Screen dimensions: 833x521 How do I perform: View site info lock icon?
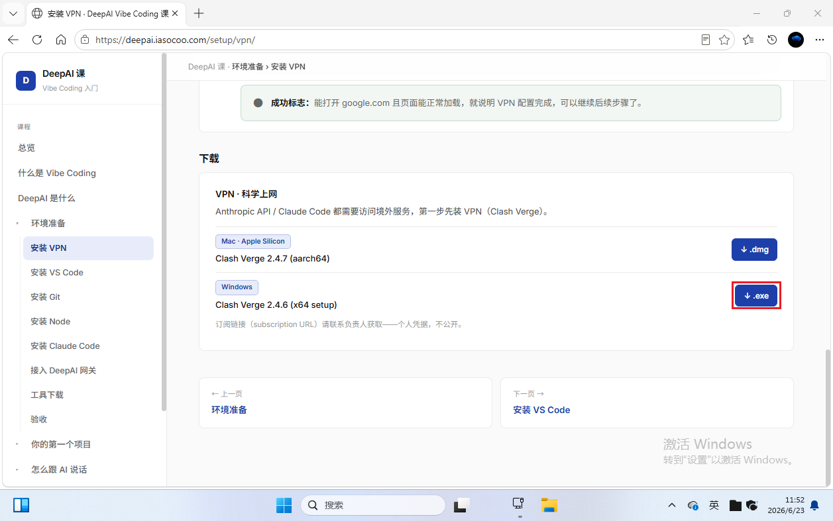point(85,40)
